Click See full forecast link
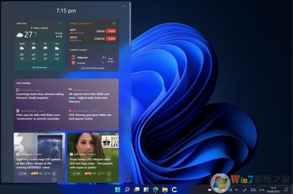 click(x=39, y=67)
